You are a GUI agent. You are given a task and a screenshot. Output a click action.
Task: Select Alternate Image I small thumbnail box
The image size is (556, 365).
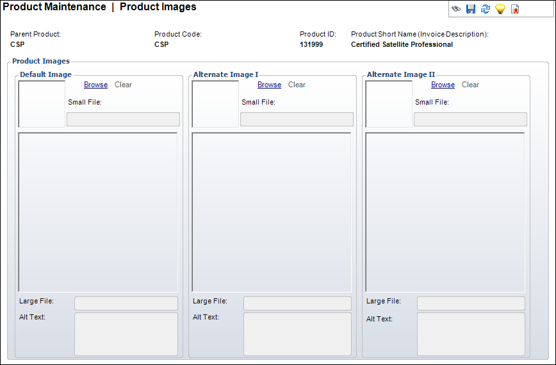pos(215,104)
